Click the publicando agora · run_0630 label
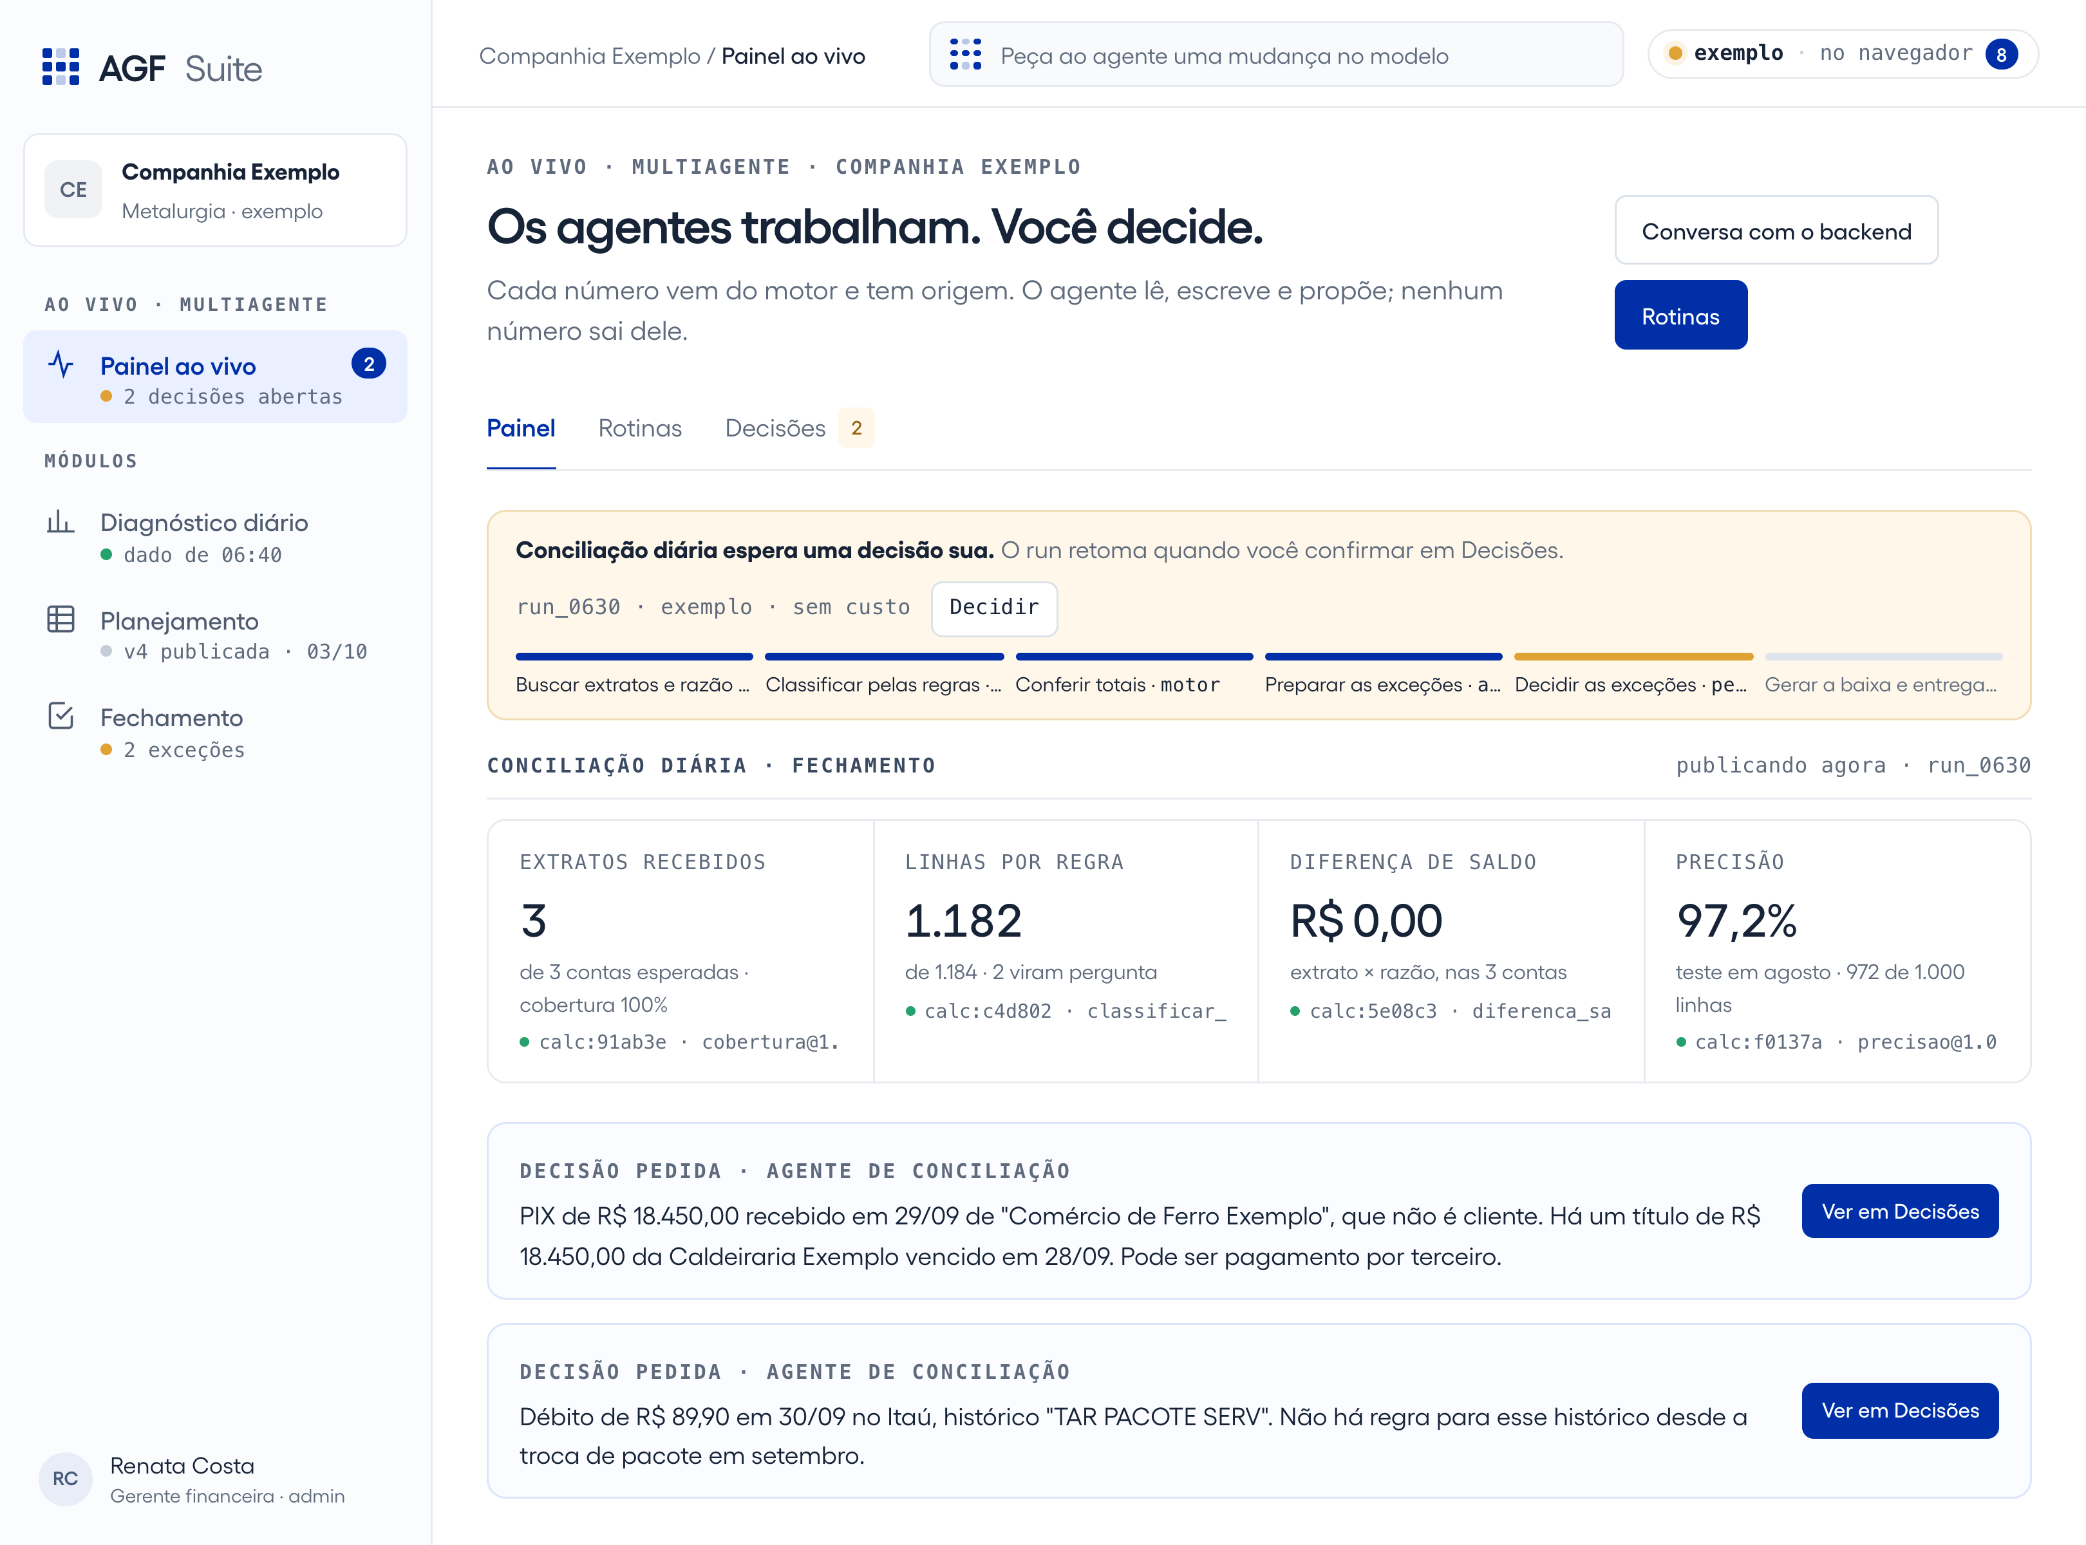Viewport: 2086px width, 1545px height. click(x=1853, y=765)
